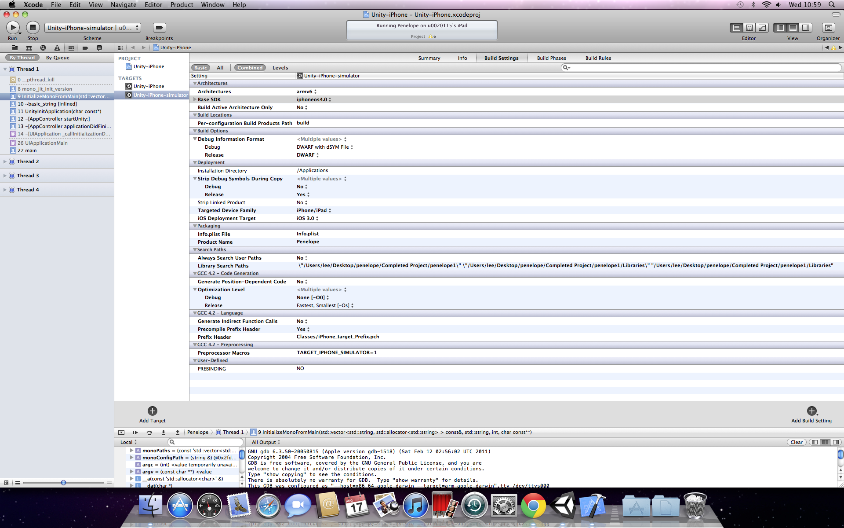The image size is (844, 528).
Task: Open the Scheme selector dropdown
Action: point(92,28)
